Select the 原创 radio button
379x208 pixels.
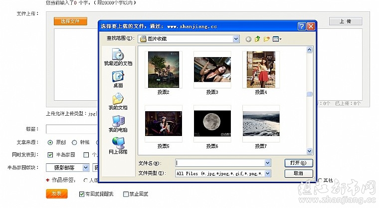point(50,142)
